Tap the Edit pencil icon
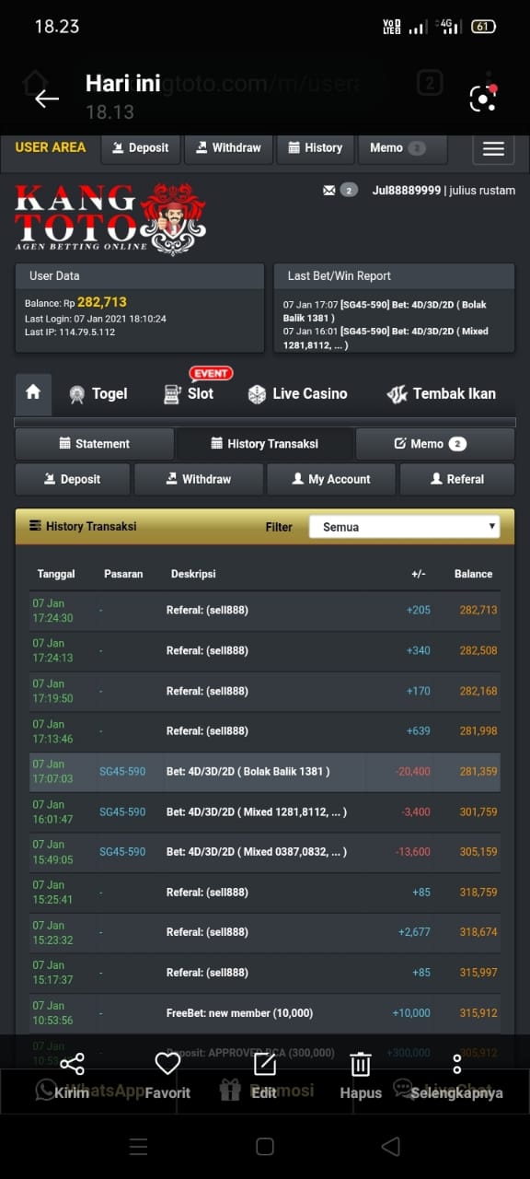This screenshot has width=530, height=1179. [264, 1065]
